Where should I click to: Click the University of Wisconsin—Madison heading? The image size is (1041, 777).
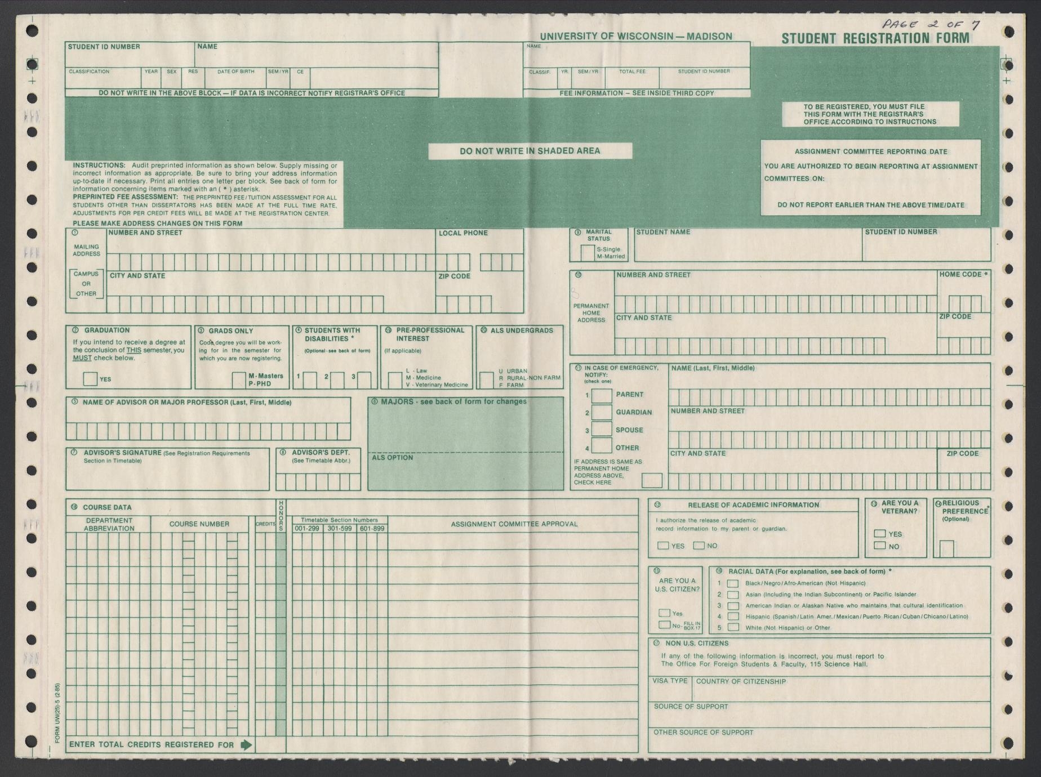(636, 36)
